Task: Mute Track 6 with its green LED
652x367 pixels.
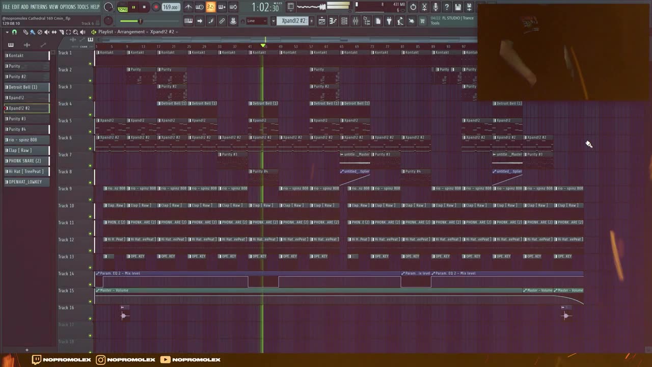Action: coord(90,149)
